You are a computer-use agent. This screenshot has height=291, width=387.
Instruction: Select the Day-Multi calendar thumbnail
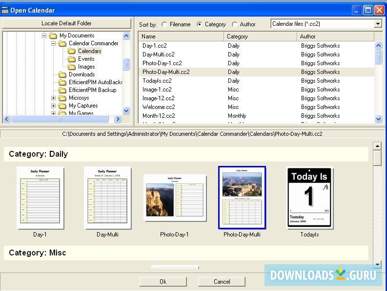click(107, 198)
